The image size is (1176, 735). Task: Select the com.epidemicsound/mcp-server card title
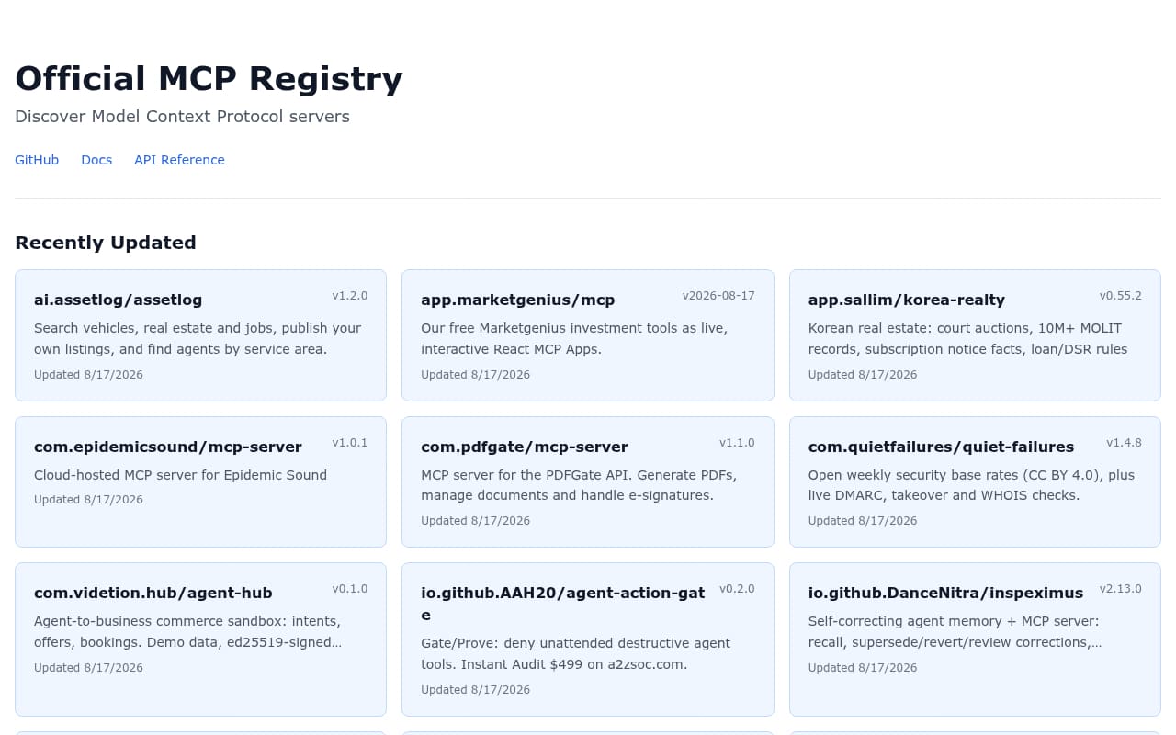[x=168, y=447]
